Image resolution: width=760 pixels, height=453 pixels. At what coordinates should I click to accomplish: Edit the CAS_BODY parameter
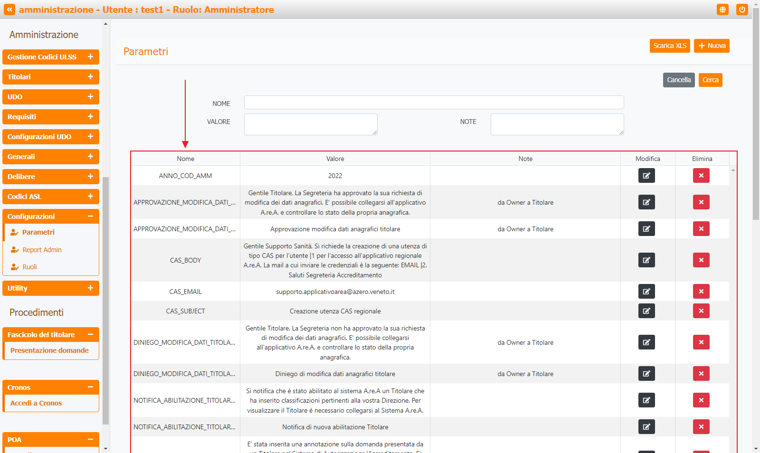646,260
